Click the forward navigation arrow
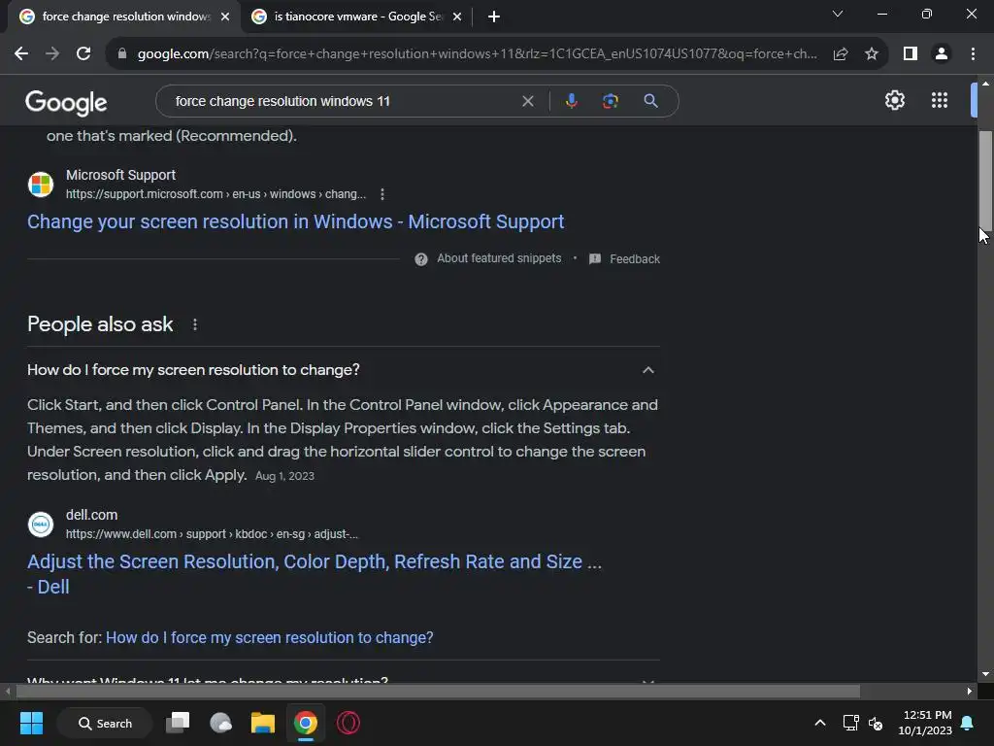Image resolution: width=994 pixels, height=746 pixels. 52,54
